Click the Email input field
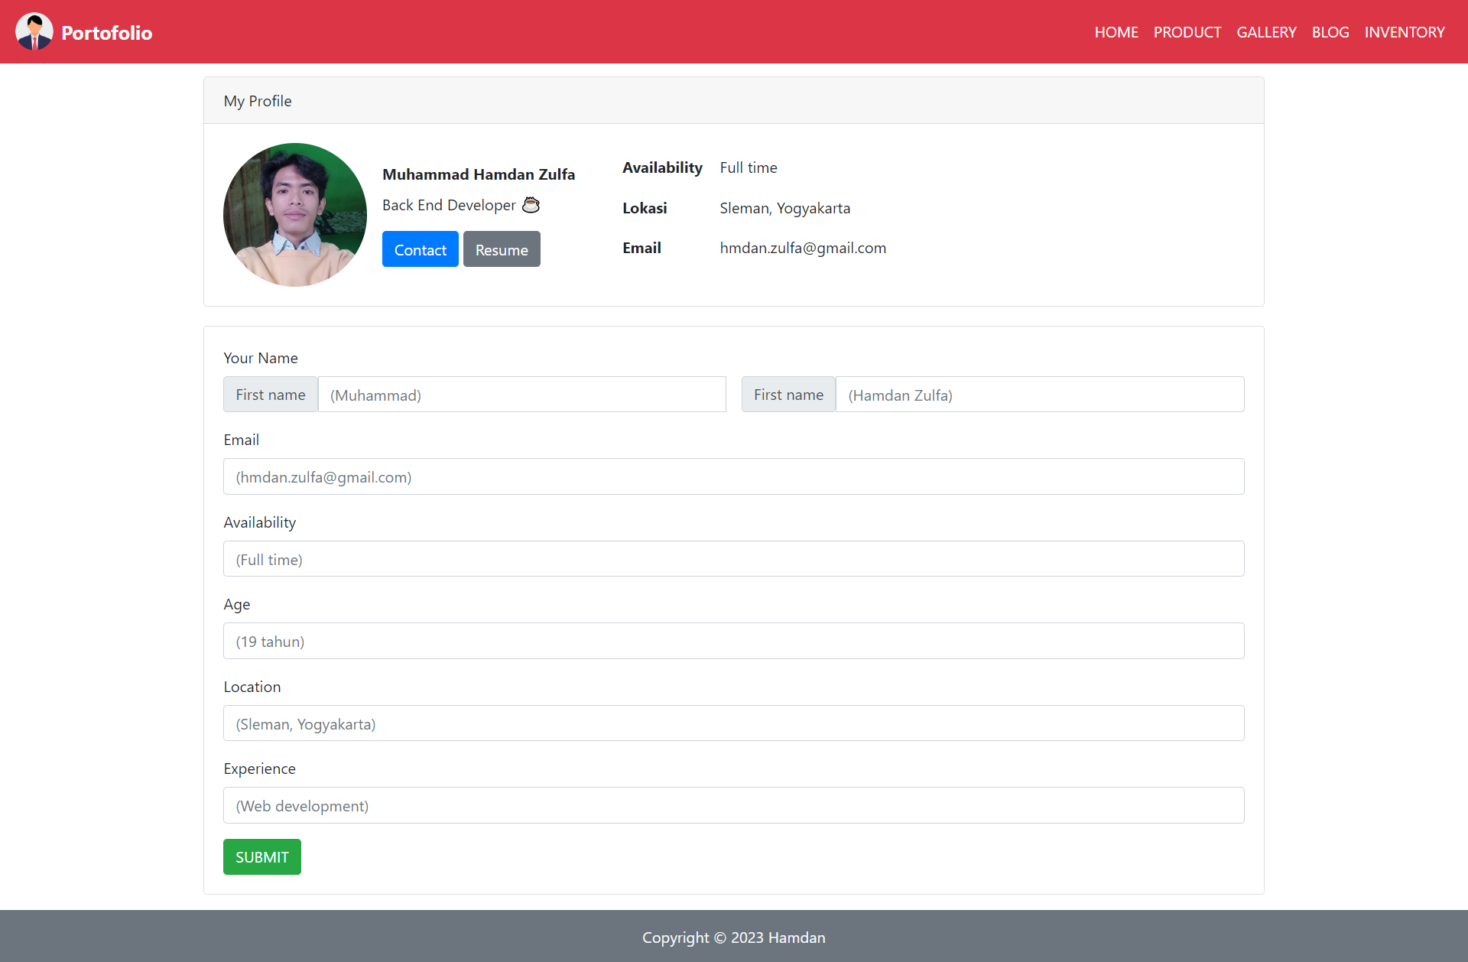This screenshot has width=1468, height=962. pos(733,476)
